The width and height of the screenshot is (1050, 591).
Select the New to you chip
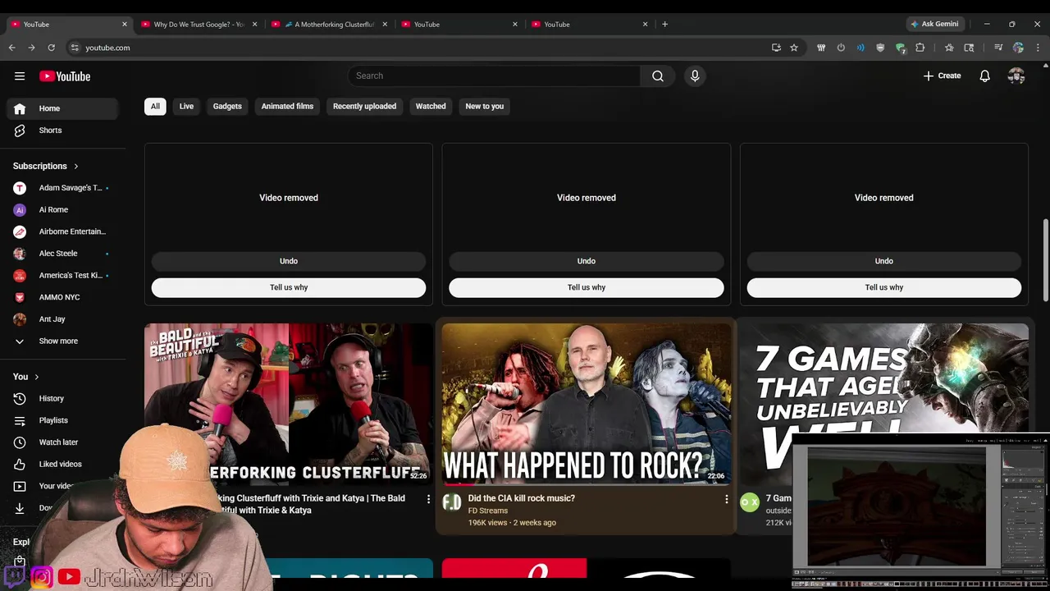click(x=485, y=106)
